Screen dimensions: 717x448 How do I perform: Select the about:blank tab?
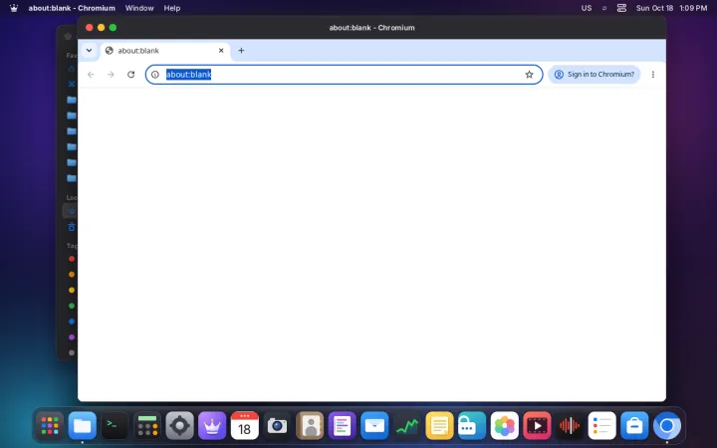[164, 51]
